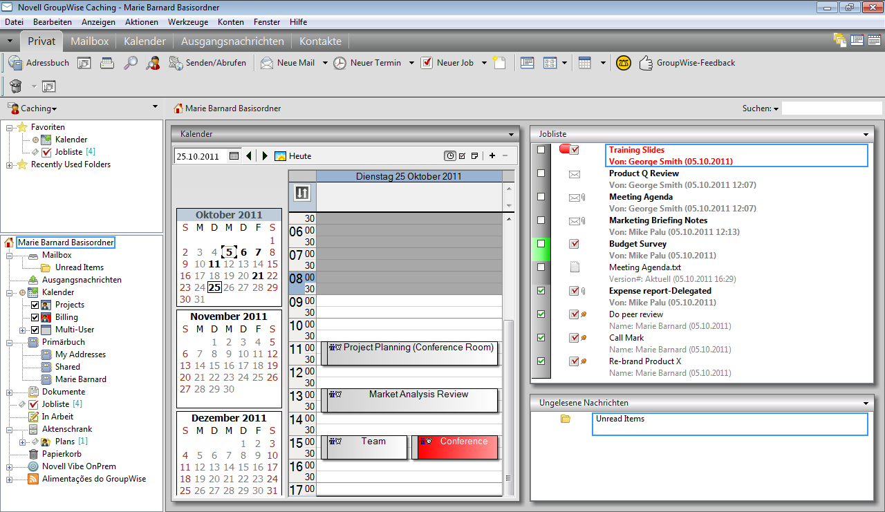
Task: Click the yellow round icon beside GroupWise-Feedback
Action: pos(624,63)
